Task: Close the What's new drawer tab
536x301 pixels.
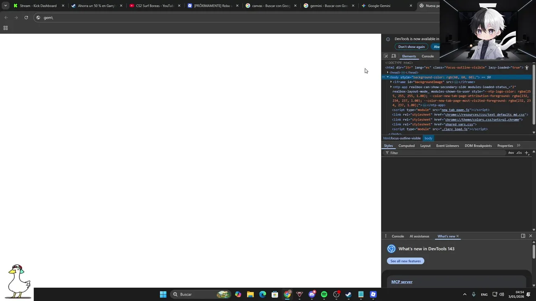Action: click(457, 236)
